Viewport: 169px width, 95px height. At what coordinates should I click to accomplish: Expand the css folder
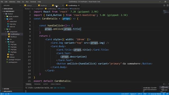(x=11, y=39)
